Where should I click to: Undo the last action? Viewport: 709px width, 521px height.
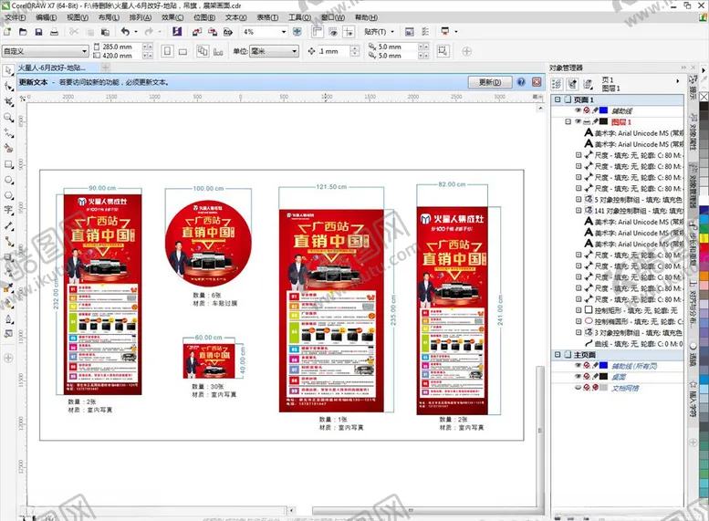pos(125,32)
